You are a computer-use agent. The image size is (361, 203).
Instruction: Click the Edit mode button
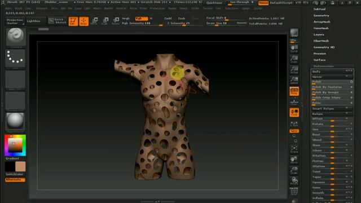pyautogui.click(x=73, y=21)
